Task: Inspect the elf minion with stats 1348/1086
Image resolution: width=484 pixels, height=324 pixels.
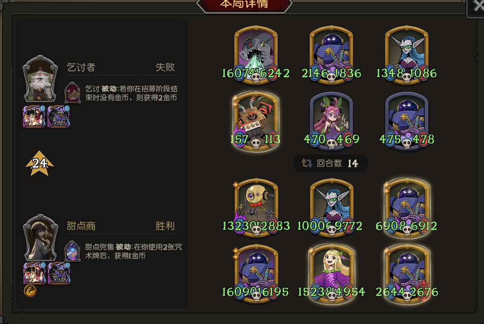Action: coord(407,55)
